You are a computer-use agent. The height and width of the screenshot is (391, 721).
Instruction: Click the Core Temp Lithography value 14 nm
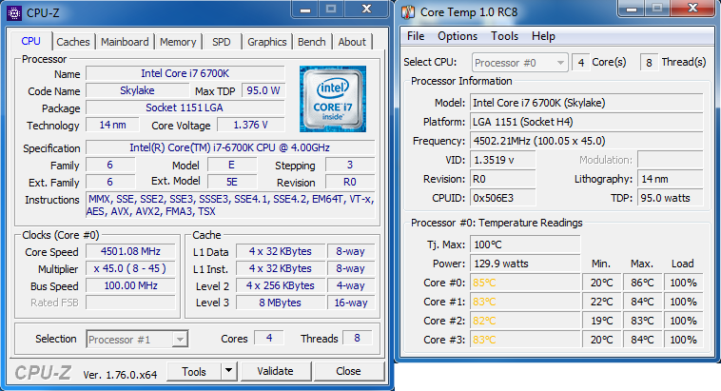(670, 179)
